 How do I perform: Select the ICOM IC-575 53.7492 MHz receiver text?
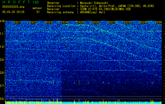pos(105,9)
